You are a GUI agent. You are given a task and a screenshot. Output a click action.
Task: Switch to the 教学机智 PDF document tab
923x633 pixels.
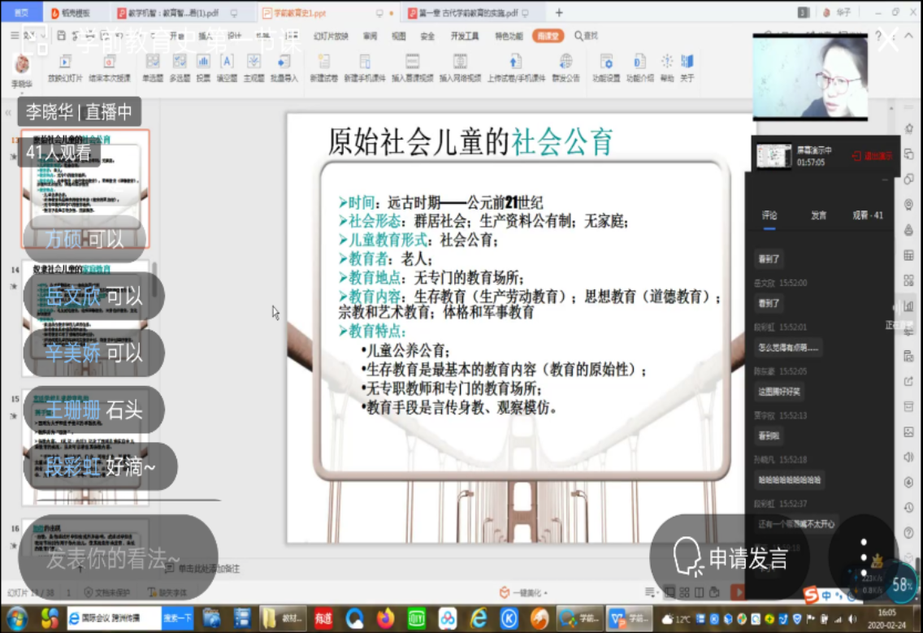tap(175, 13)
